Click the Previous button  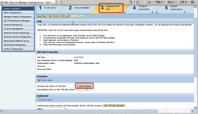pyautogui.click(x=55, y=16)
